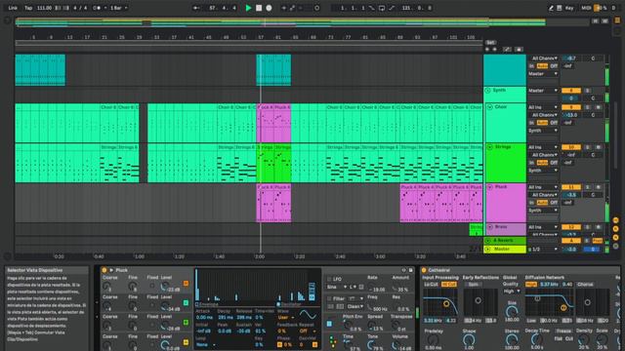Image resolution: width=625 pixels, height=351 pixels.
Task: Turn off the Pluck device activator
Action: pos(104,270)
